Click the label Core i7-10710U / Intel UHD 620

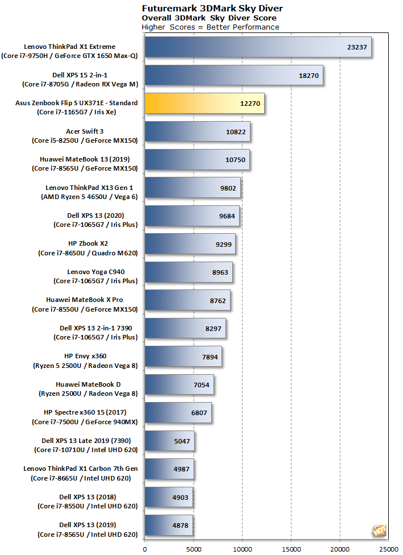point(86,450)
